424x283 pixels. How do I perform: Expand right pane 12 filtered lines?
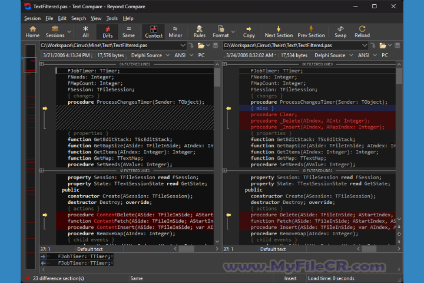(x=225, y=170)
